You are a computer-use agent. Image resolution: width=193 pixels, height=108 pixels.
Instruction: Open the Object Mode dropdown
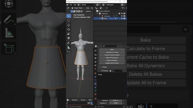pyautogui.click(x=78, y=8)
